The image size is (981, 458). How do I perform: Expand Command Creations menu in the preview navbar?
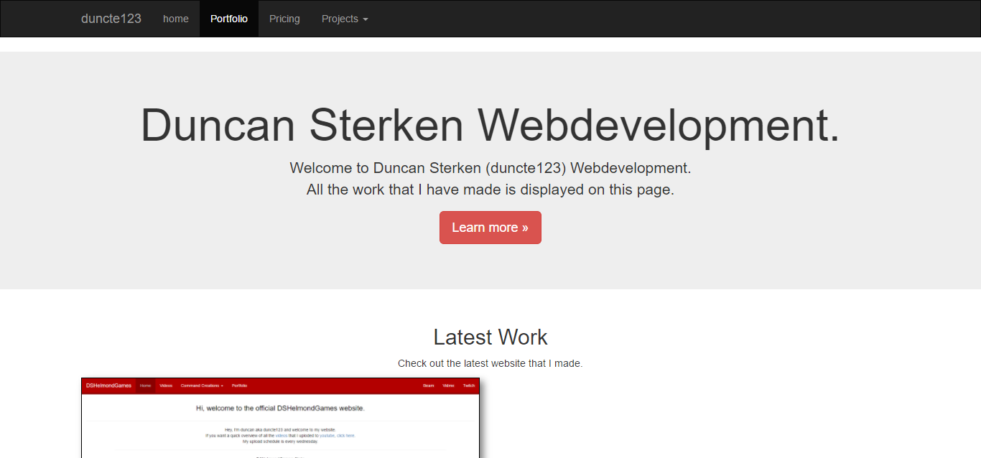click(202, 385)
